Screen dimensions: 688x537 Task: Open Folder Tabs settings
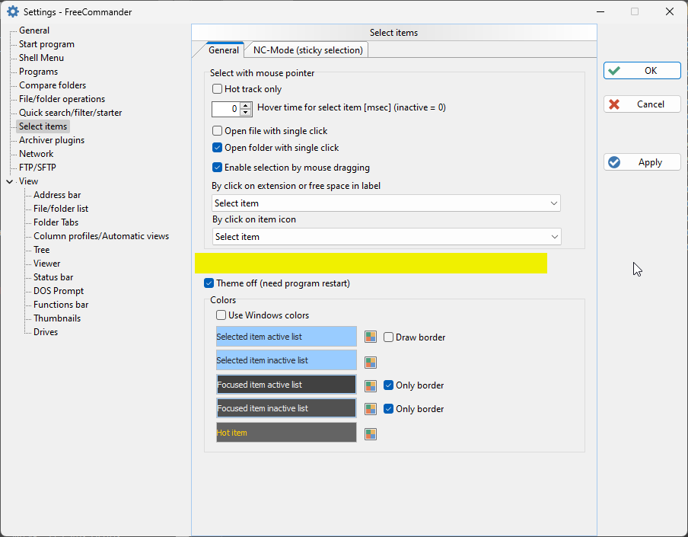pyautogui.click(x=56, y=222)
